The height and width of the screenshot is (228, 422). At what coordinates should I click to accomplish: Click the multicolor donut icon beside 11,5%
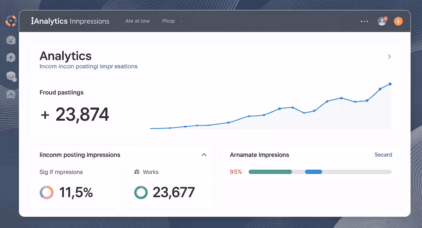point(47,193)
